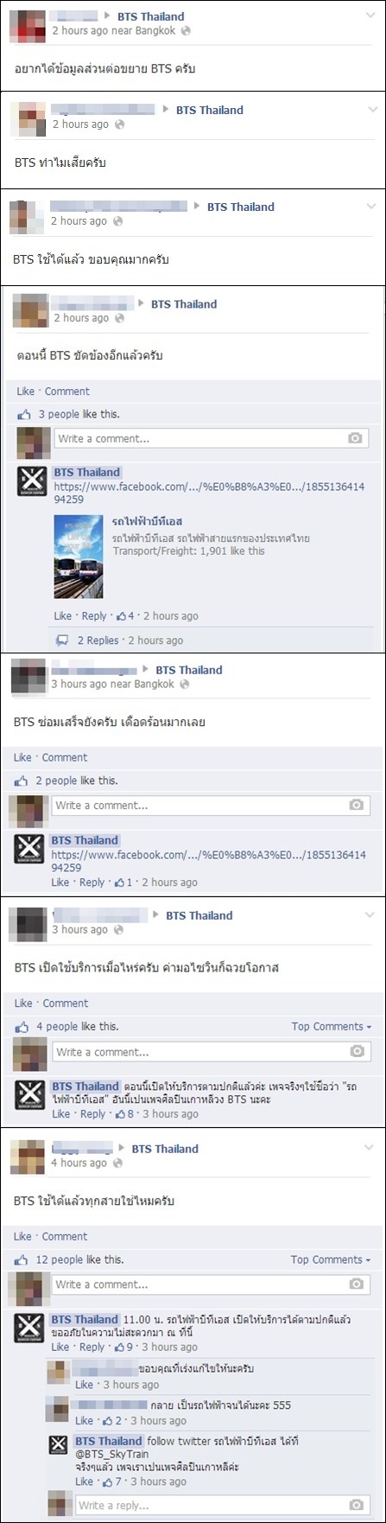Click 'Reply' under the 11.00 น. comment
The height and width of the screenshot is (1523, 386).
tap(92, 1347)
